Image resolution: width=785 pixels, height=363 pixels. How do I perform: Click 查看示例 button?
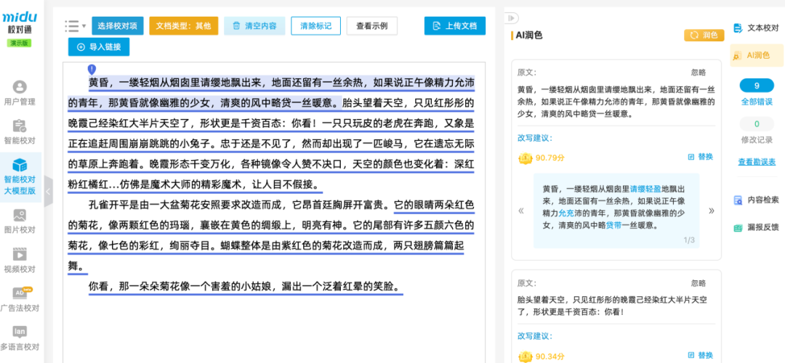(x=372, y=26)
